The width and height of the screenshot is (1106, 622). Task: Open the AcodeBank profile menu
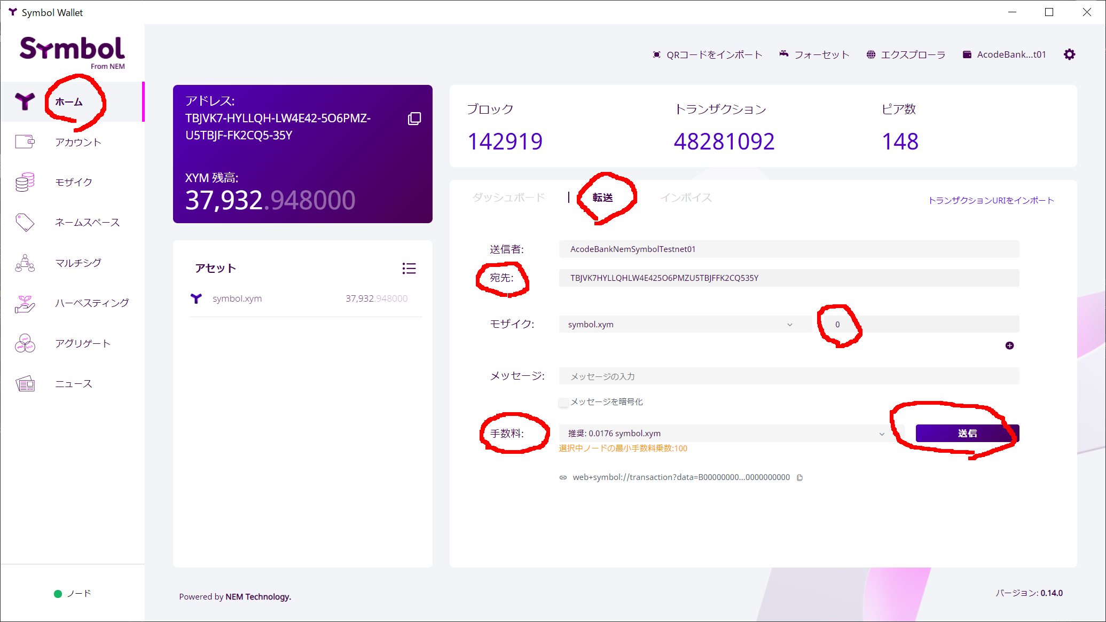1004,54
